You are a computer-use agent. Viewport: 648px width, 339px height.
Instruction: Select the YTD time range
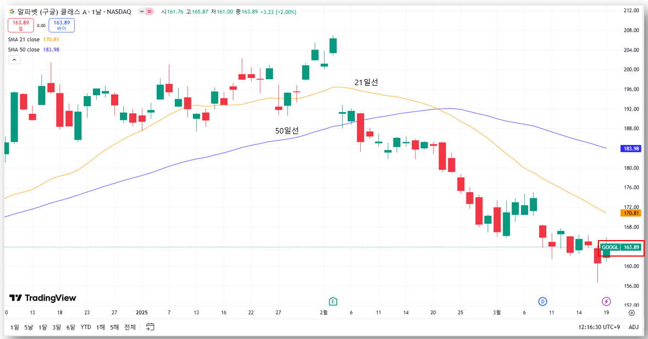tap(86, 327)
